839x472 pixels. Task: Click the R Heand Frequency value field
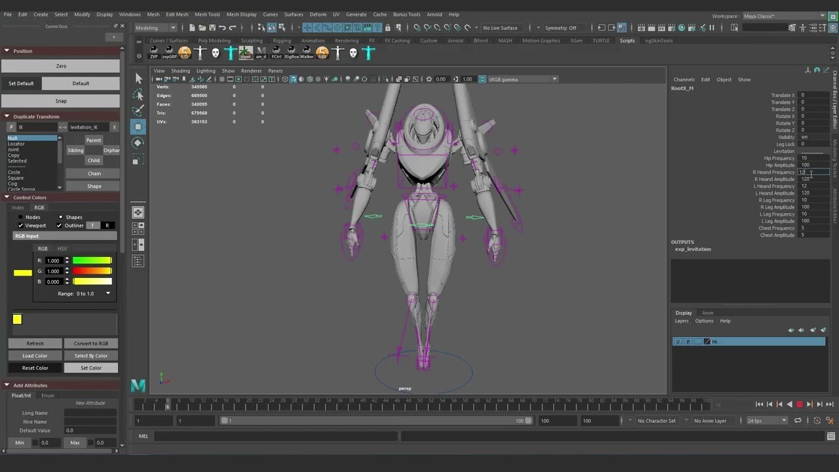click(813, 172)
